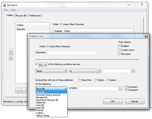152x119 pixels.
Task: Click the Enabled column header in rules list
Action: (x=58, y=31)
